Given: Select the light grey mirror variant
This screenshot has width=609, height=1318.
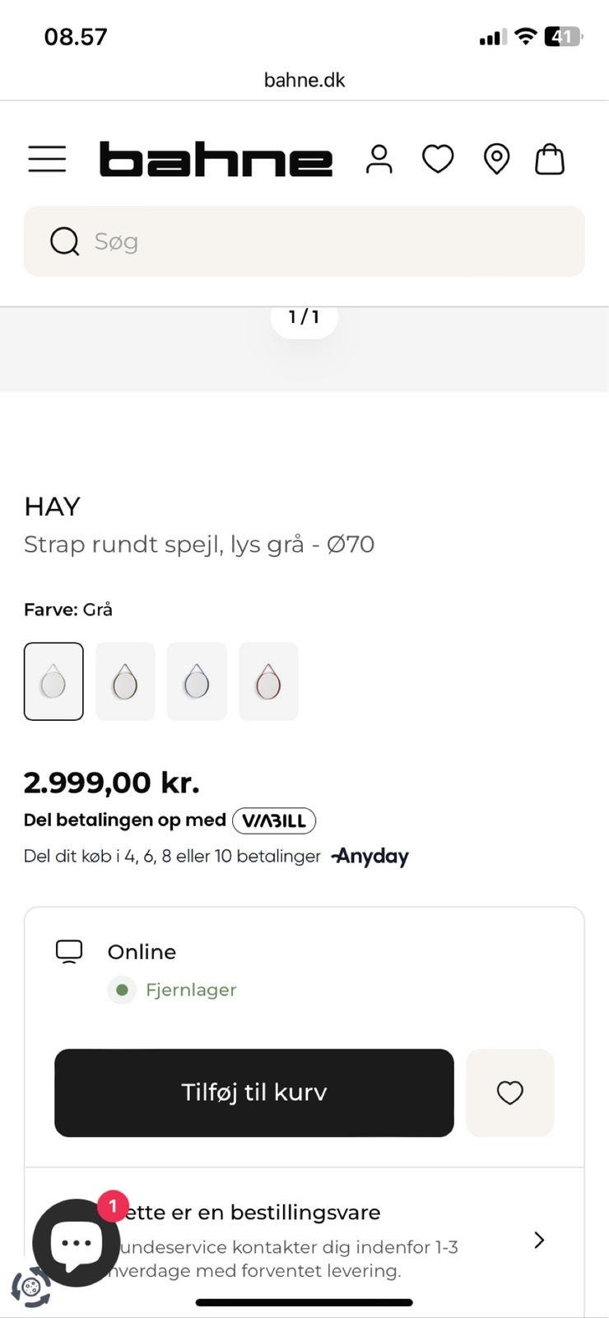Looking at the screenshot, I should pos(53,681).
